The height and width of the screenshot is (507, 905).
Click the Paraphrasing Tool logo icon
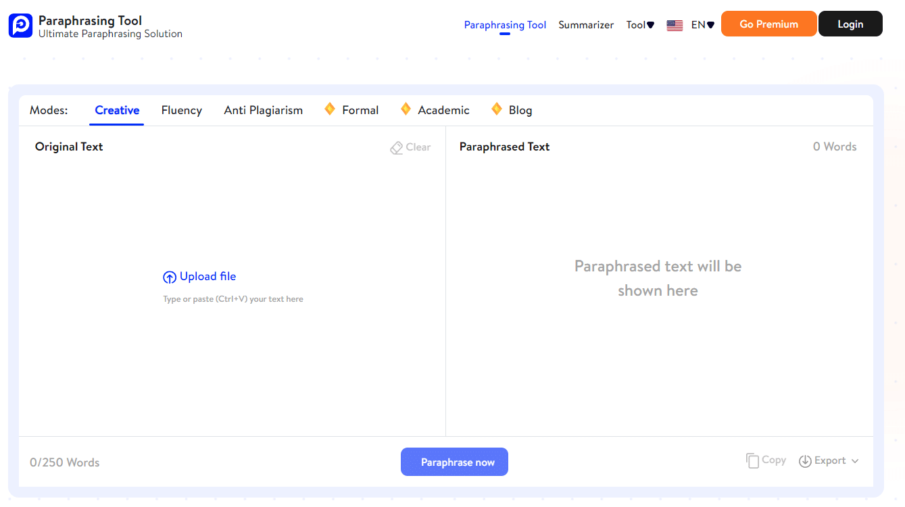20,26
